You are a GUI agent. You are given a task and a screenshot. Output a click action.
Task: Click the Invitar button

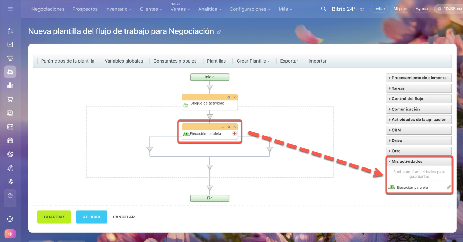tap(379, 9)
